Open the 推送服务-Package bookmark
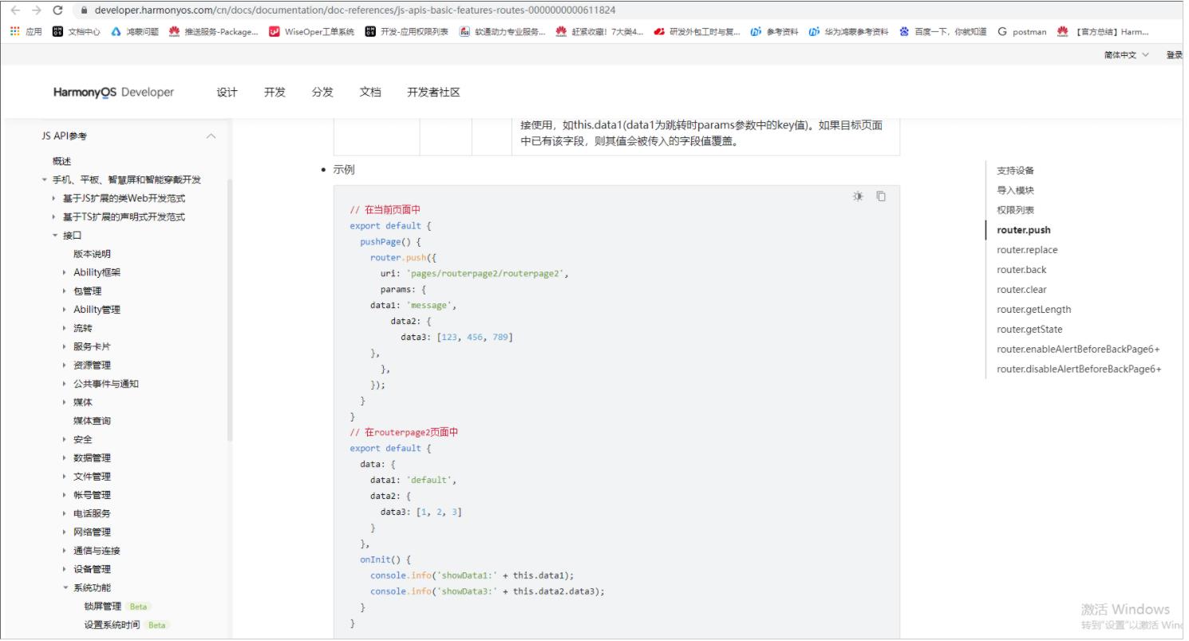1189x641 pixels. click(x=214, y=32)
